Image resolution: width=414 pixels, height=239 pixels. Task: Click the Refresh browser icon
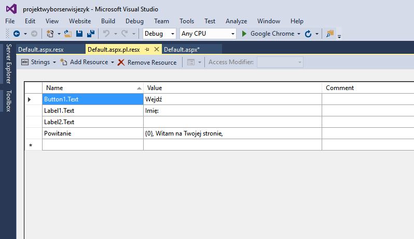click(308, 34)
